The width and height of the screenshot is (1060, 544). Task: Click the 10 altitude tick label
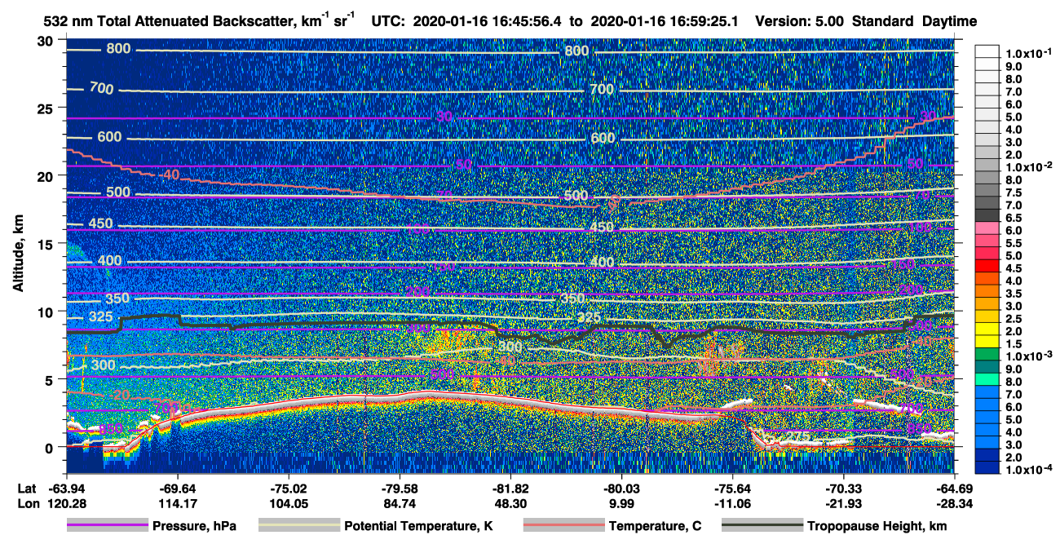46,312
